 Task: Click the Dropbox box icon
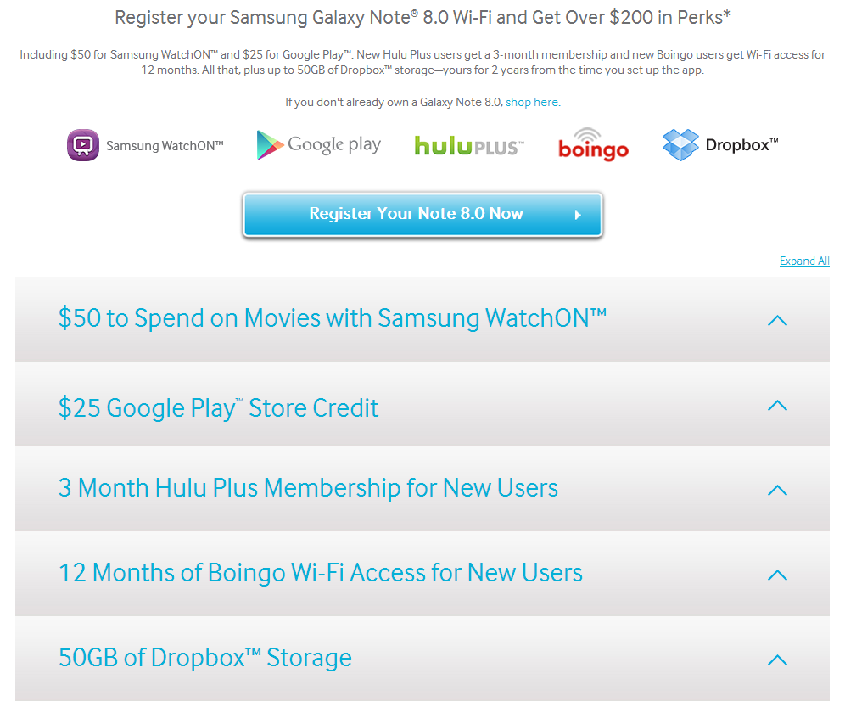point(680,145)
